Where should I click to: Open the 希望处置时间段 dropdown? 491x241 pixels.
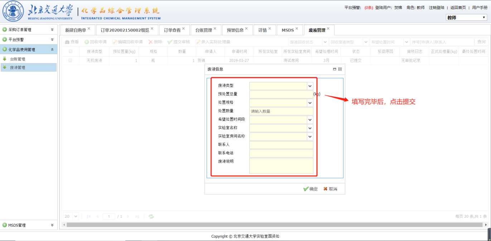coord(310,120)
